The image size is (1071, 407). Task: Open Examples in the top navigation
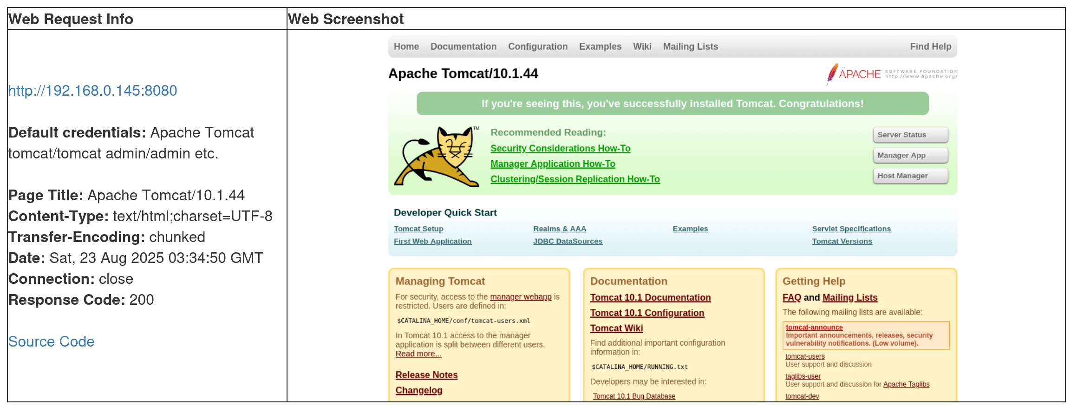600,46
